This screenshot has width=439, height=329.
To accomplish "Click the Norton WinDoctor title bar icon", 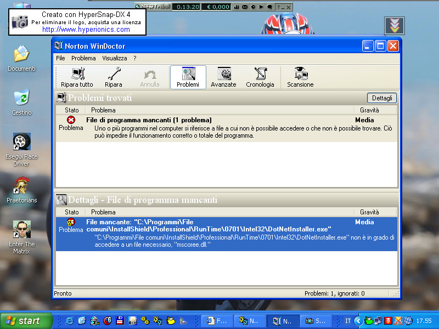I will (59, 46).
